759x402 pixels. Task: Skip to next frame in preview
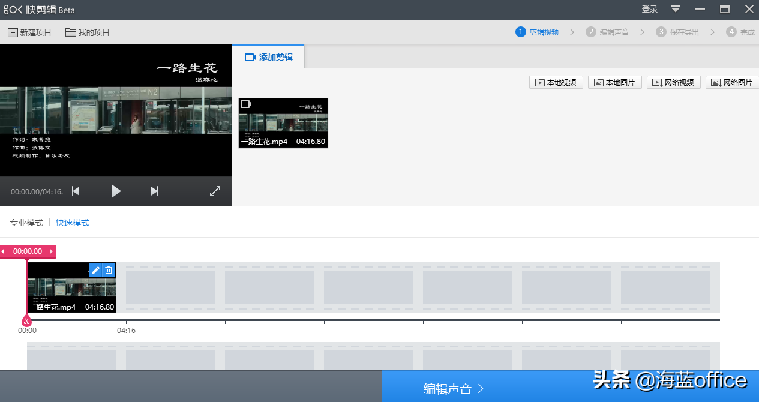pyautogui.click(x=155, y=191)
